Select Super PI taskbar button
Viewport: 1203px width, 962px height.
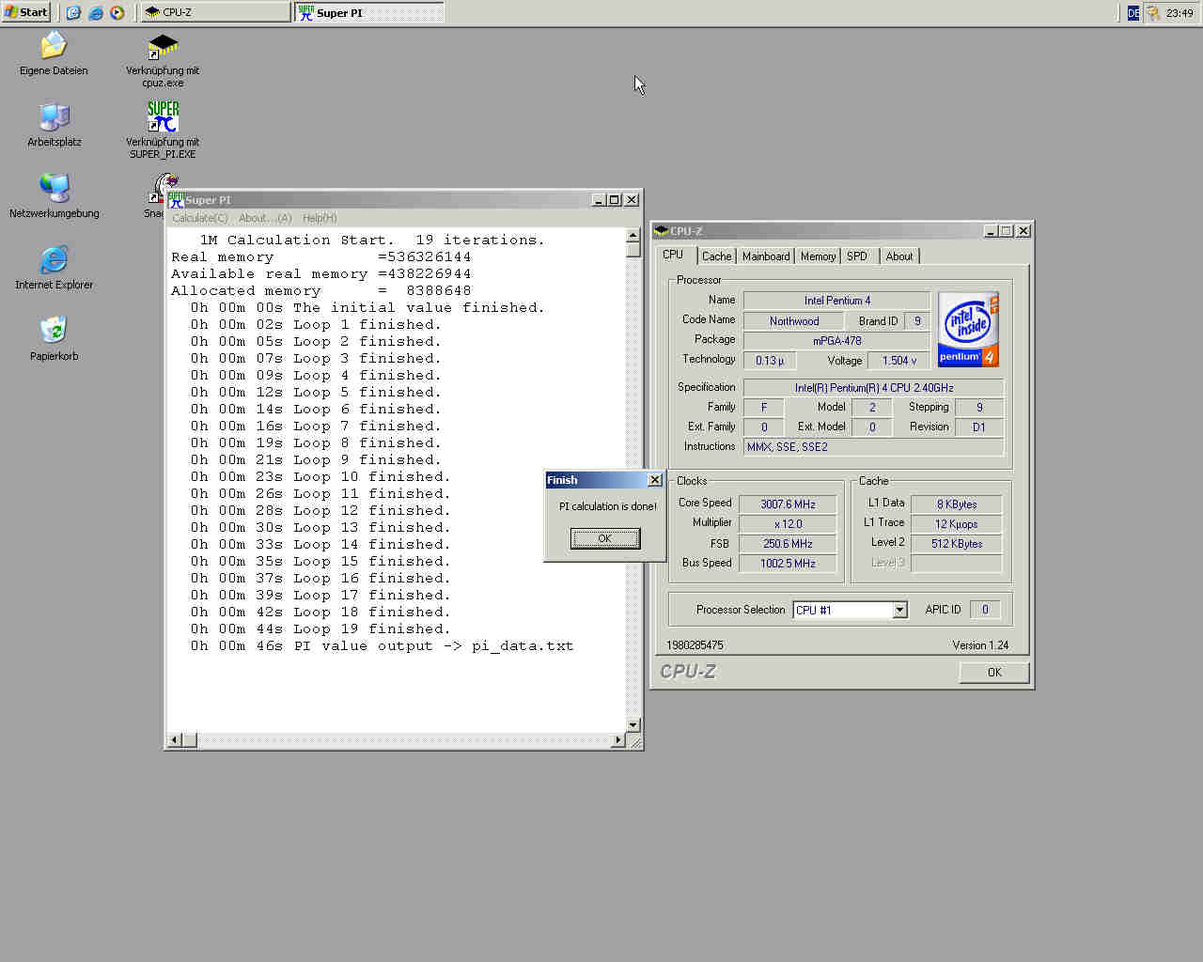[369, 12]
